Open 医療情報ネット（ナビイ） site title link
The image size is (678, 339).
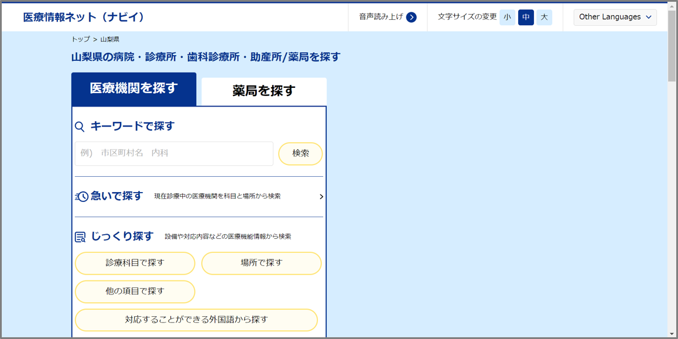tap(84, 18)
